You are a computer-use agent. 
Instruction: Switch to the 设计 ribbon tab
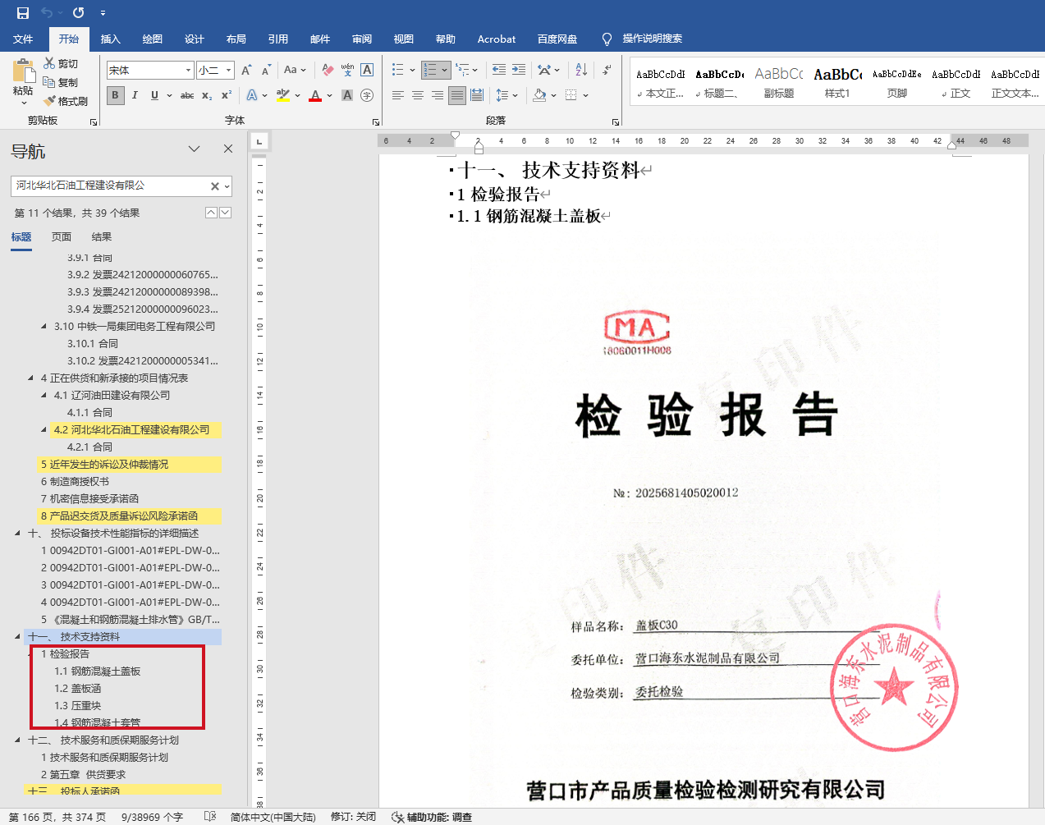[195, 39]
